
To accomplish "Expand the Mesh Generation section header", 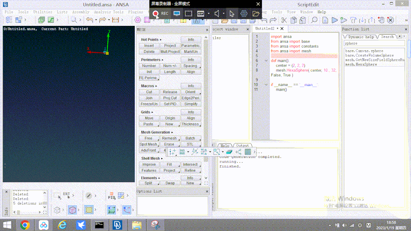I will tap(156, 132).
